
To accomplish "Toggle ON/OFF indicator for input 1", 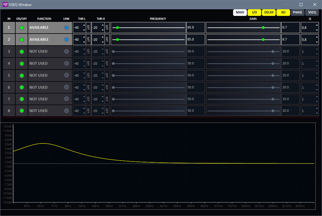I will (22, 28).
